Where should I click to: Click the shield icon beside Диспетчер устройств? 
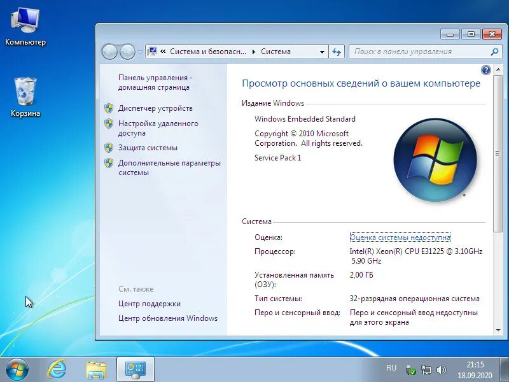(109, 108)
